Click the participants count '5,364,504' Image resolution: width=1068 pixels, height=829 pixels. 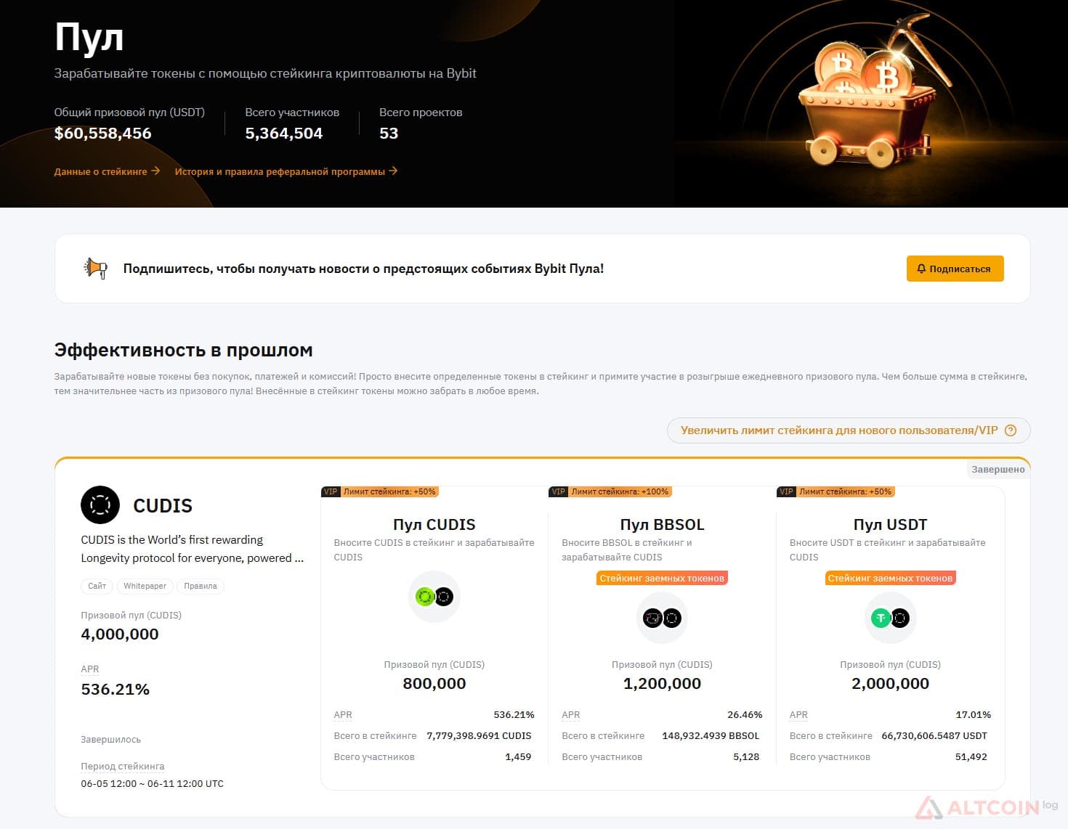tap(284, 134)
